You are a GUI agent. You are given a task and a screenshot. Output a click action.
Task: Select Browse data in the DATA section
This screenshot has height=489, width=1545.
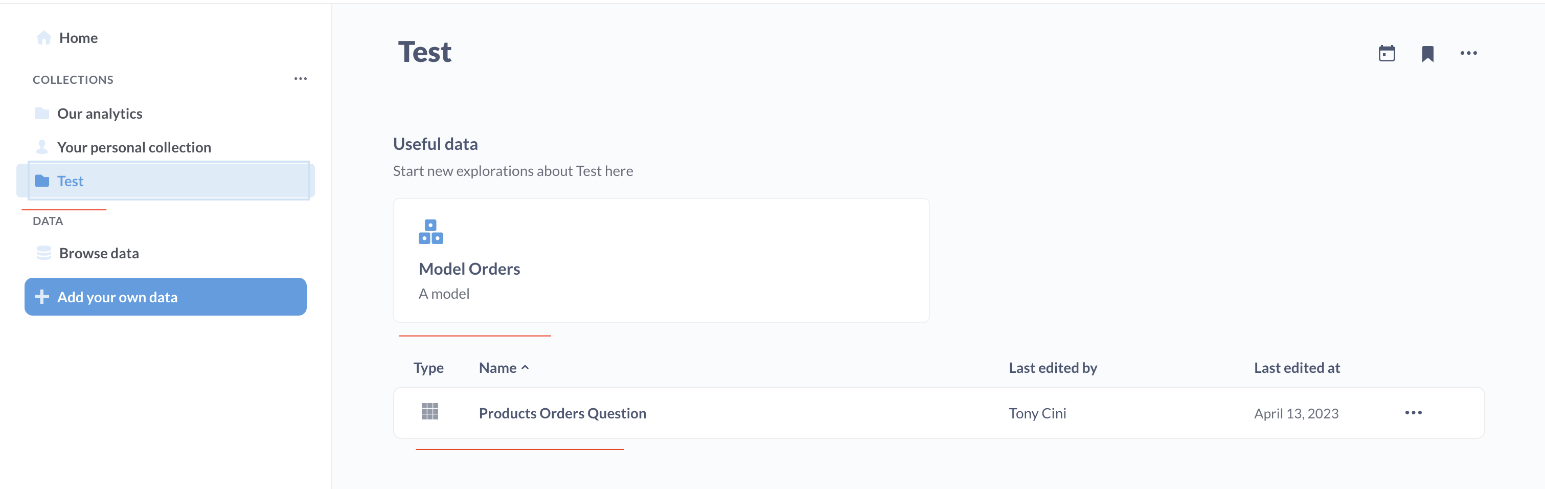pyautogui.click(x=98, y=253)
